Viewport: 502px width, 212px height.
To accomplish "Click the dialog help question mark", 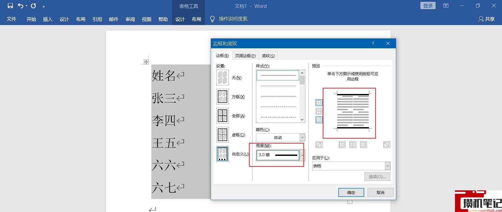I will [373, 43].
